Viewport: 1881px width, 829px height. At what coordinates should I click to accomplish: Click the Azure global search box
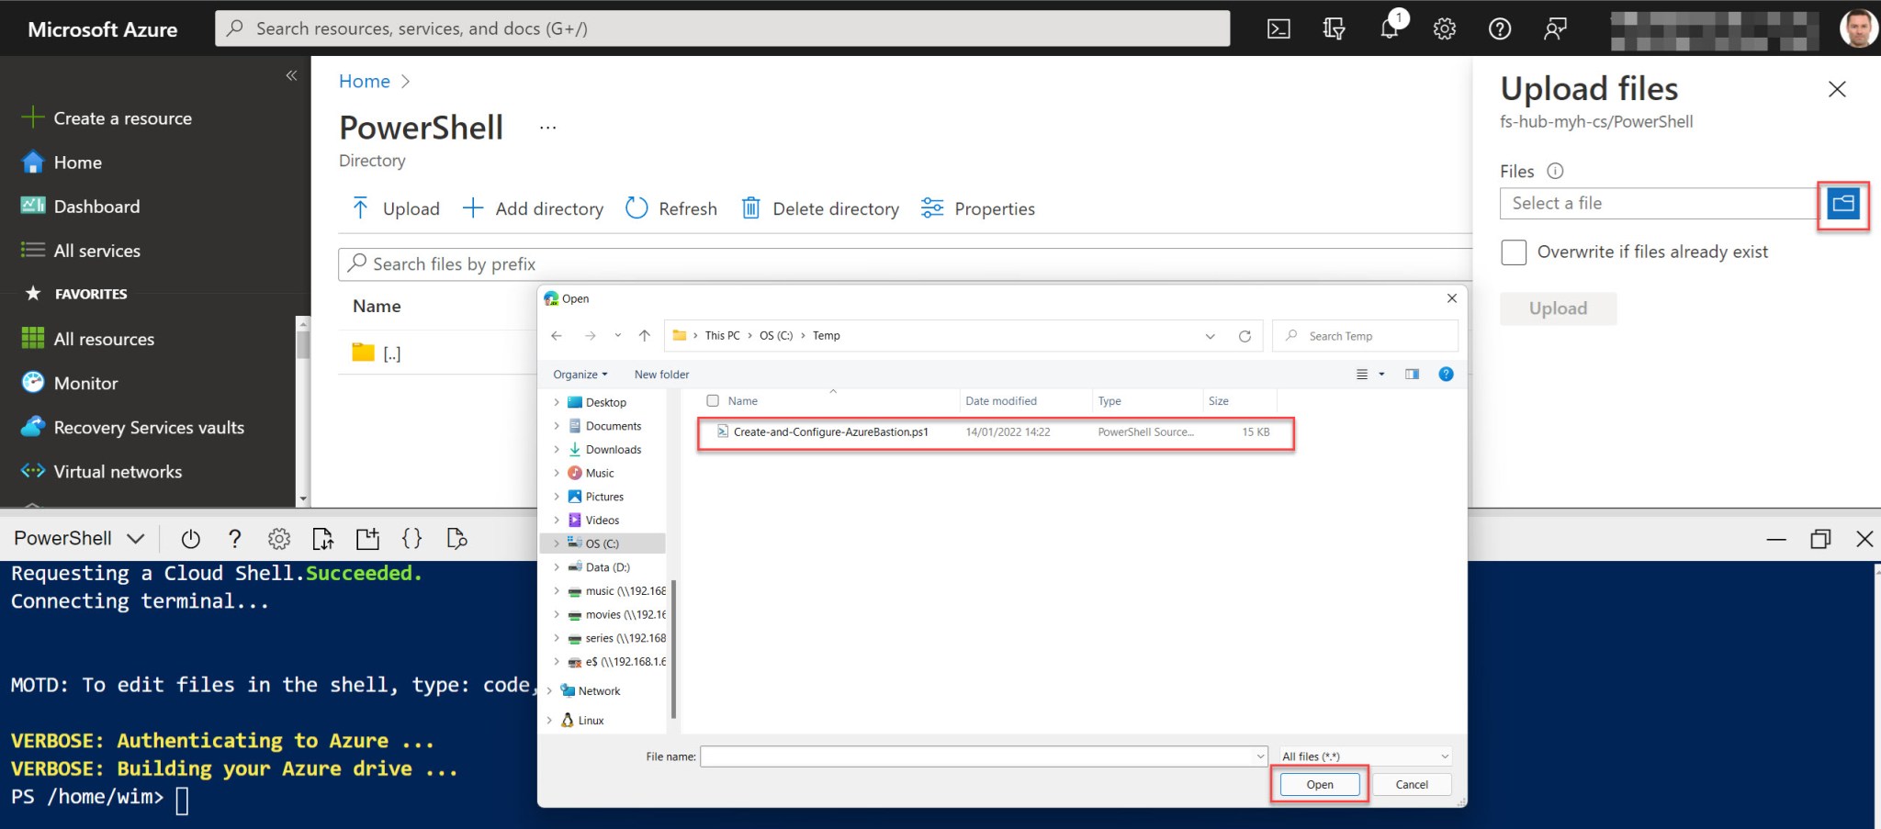723,28
